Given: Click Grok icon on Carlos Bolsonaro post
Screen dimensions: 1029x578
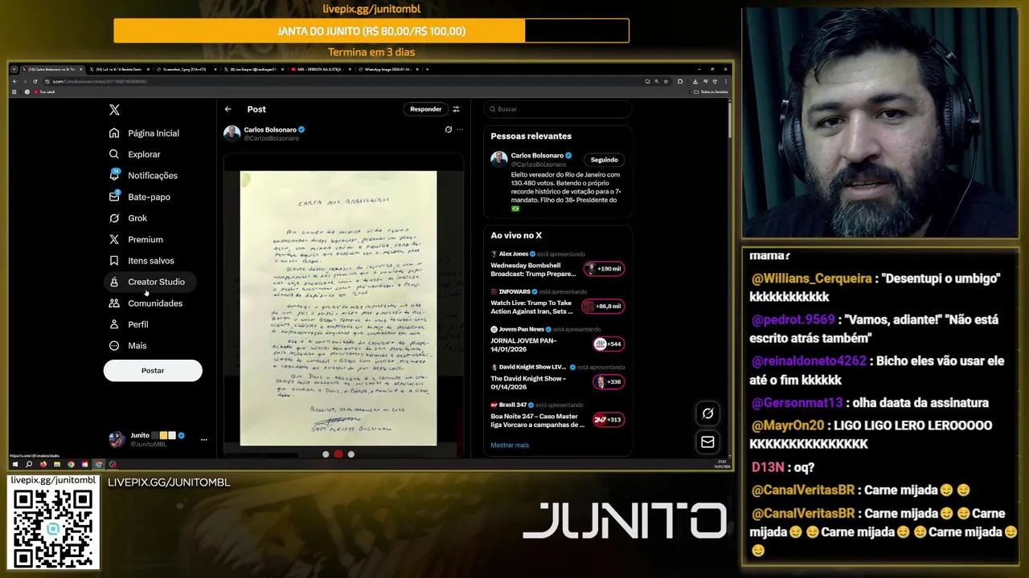Looking at the screenshot, I should click(449, 129).
